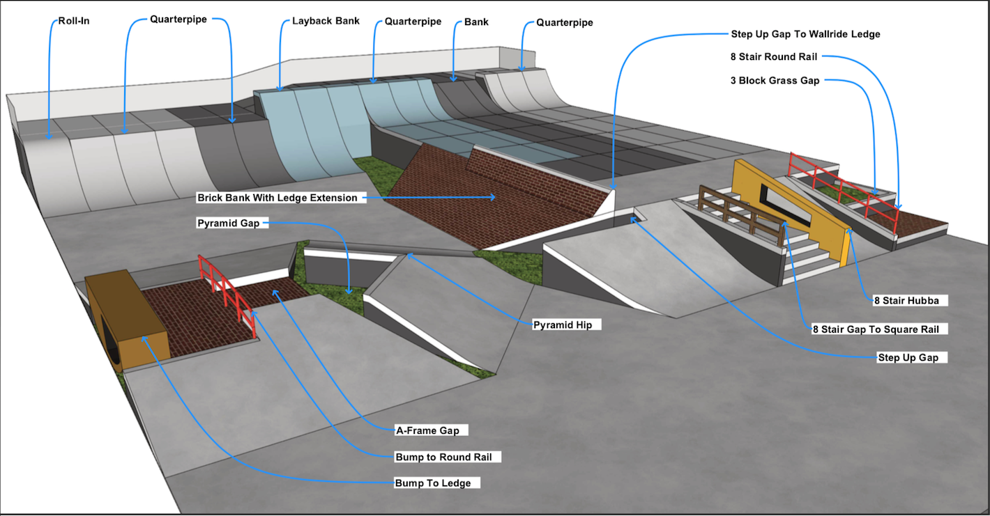
Task: Click the "3 Block Grass Gap" label
Action: coord(775,81)
